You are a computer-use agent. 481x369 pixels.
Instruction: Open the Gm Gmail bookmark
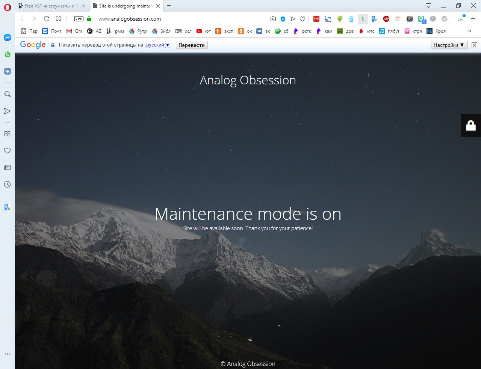coord(74,31)
